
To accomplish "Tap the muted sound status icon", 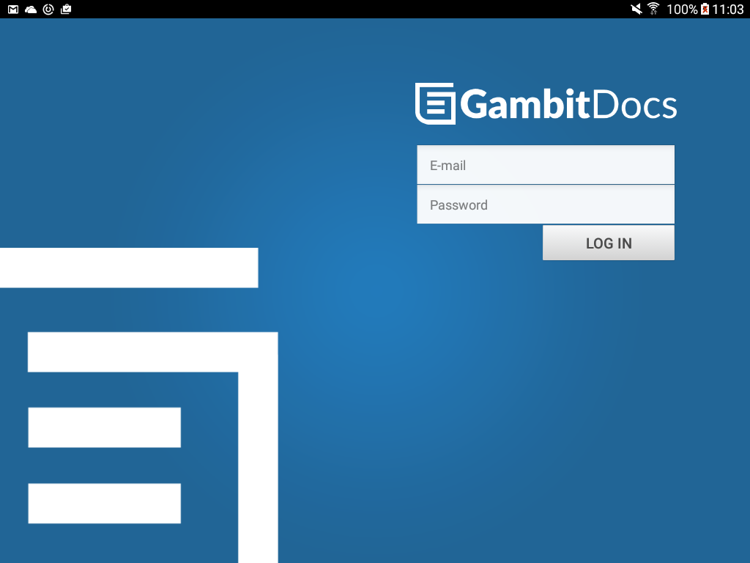I will [636, 9].
